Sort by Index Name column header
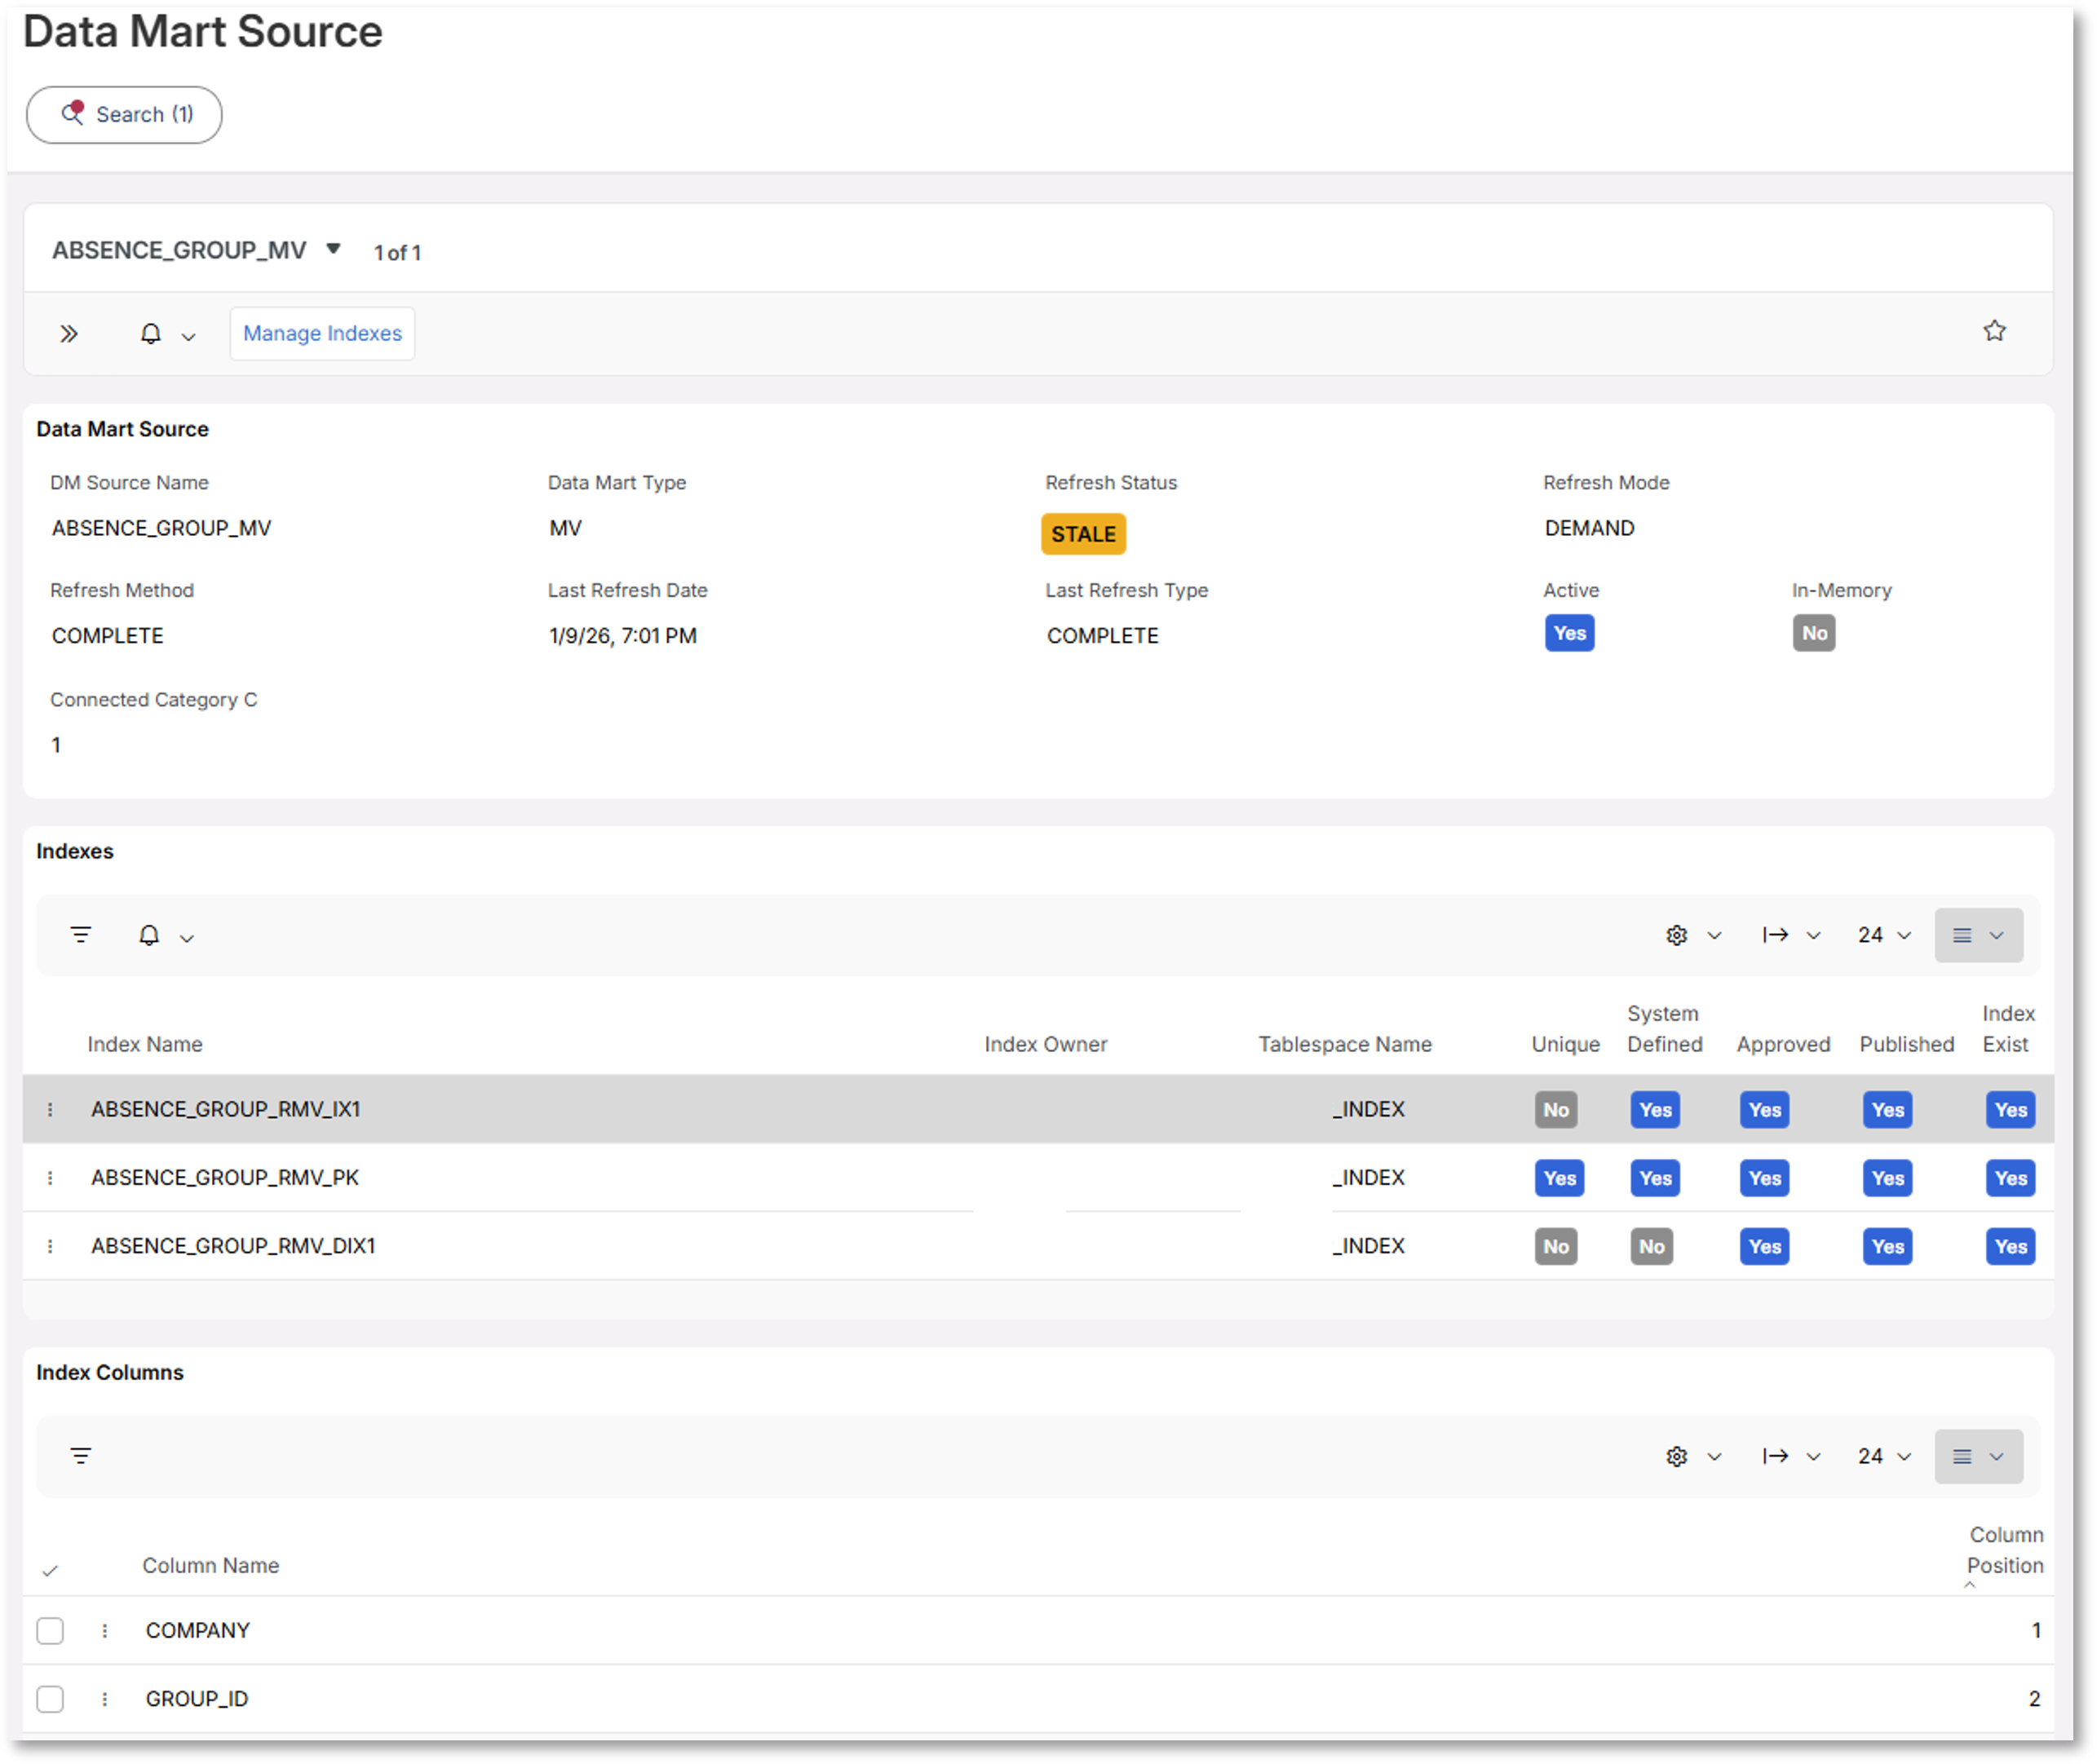The image size is (2097, 1764). 145,1044
